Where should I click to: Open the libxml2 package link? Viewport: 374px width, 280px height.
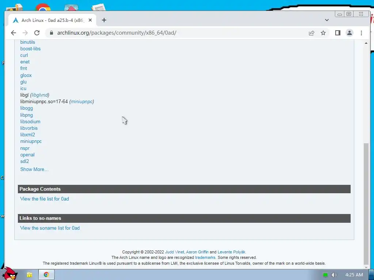click(x=27, y=135)
